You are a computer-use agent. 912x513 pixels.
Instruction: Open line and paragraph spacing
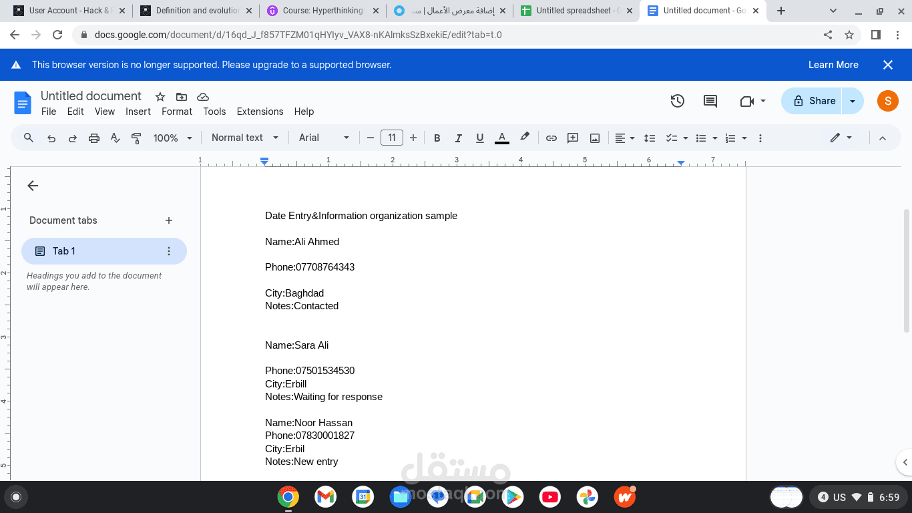click(650, 138)
